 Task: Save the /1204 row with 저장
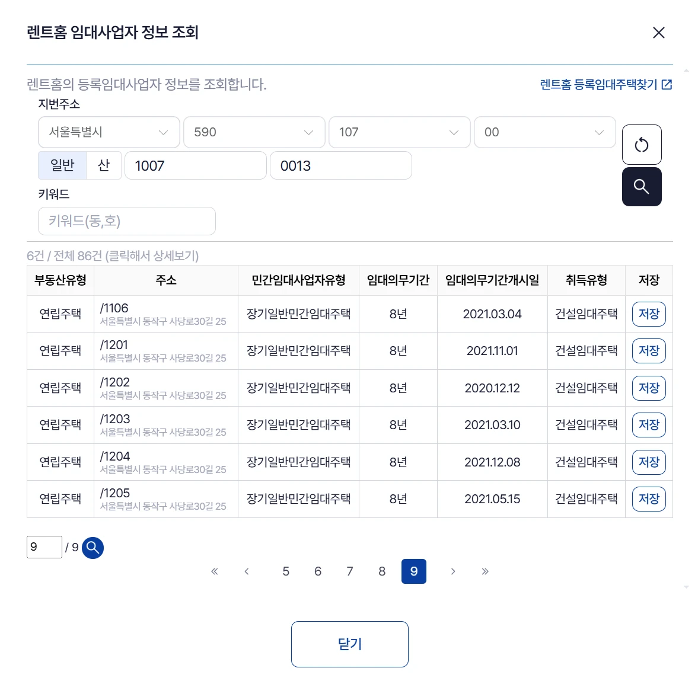click(x=649, y=462)
